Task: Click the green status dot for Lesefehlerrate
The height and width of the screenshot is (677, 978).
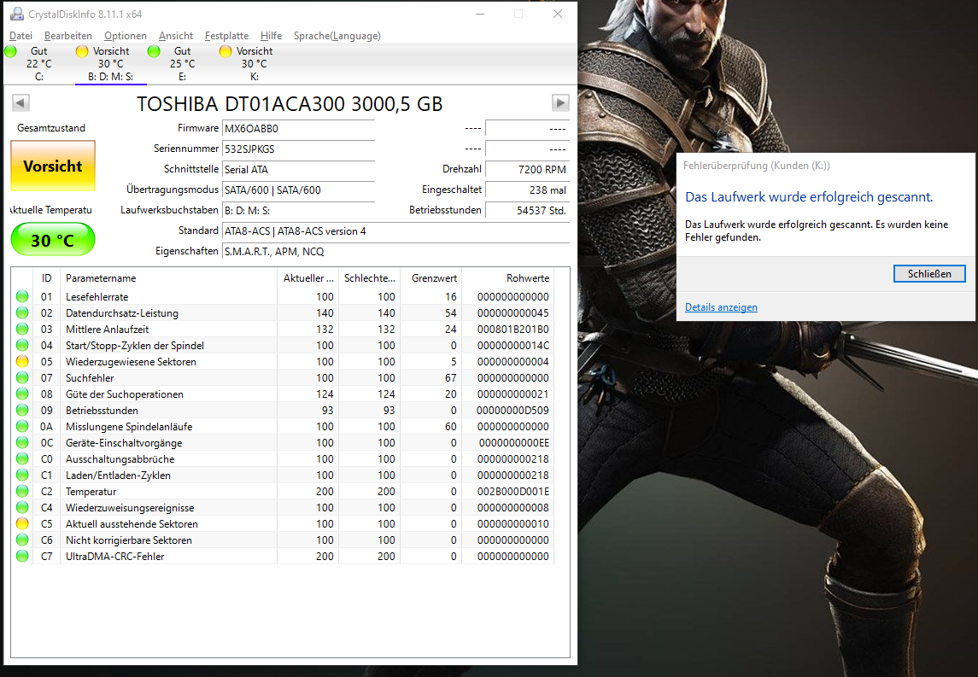Action: point(22,297)
